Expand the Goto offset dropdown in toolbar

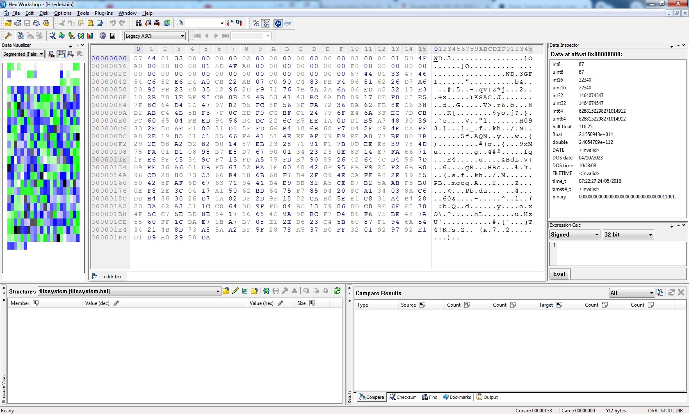click(x=222, y=23)
